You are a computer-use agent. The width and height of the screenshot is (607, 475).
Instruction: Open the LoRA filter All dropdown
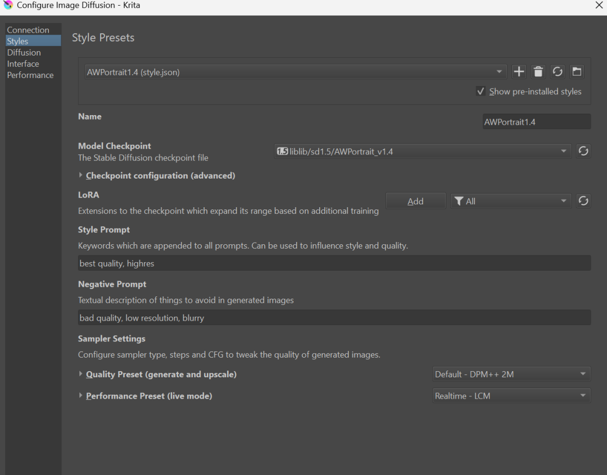coord(510,201)
